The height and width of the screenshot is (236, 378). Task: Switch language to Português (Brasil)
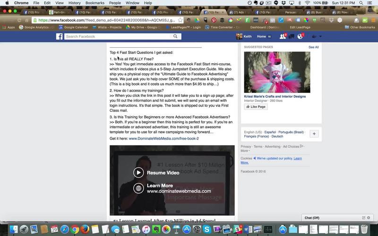click(x=291, y=132)
